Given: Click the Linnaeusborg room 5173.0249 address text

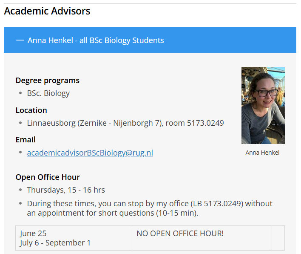Looking at the screenshot, I should tap(125, 123).
